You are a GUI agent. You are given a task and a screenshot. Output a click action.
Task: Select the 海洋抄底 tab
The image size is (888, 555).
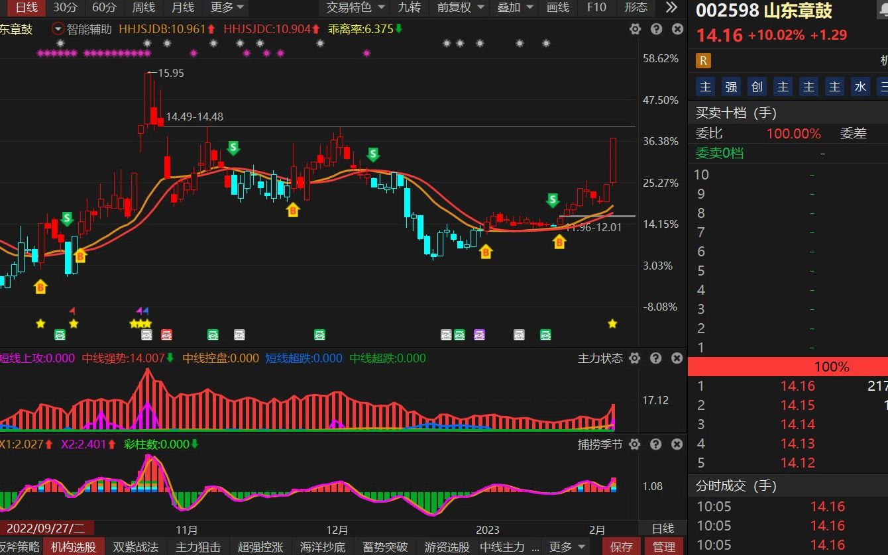[323, 547]
